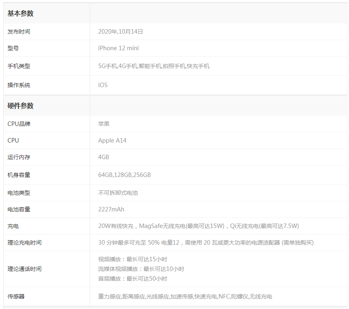Click the operating system value iOS

pyautogui.click(x=103, y=85)
